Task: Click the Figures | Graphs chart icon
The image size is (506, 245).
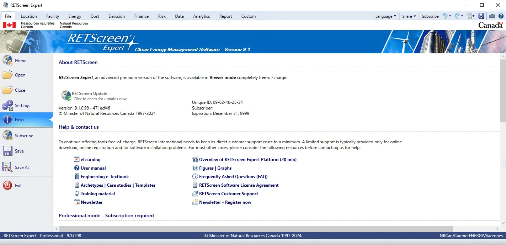Action: 195,168
